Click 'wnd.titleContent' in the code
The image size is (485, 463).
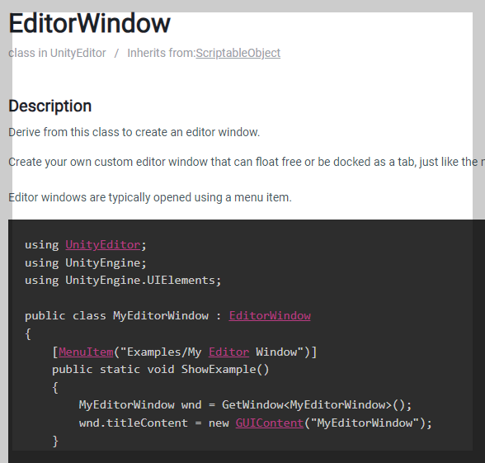click(x=134, y=423)
